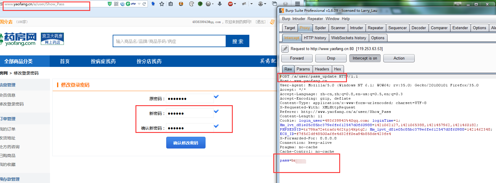Open the address bar history dropdown arrow
The width and height of the screenshot is (496, 183).
click(x=139, y=4)
